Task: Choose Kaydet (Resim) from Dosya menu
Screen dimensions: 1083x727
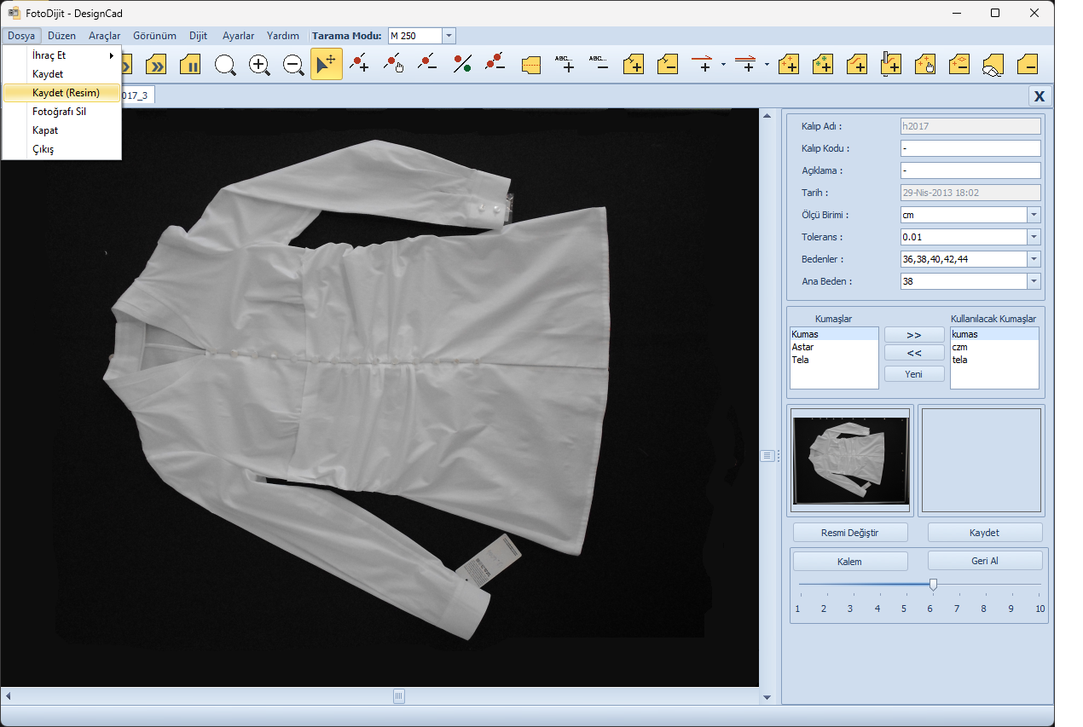Action: coord(66,93)
